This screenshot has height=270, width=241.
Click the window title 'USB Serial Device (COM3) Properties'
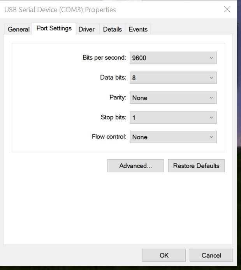click(60, 10)
